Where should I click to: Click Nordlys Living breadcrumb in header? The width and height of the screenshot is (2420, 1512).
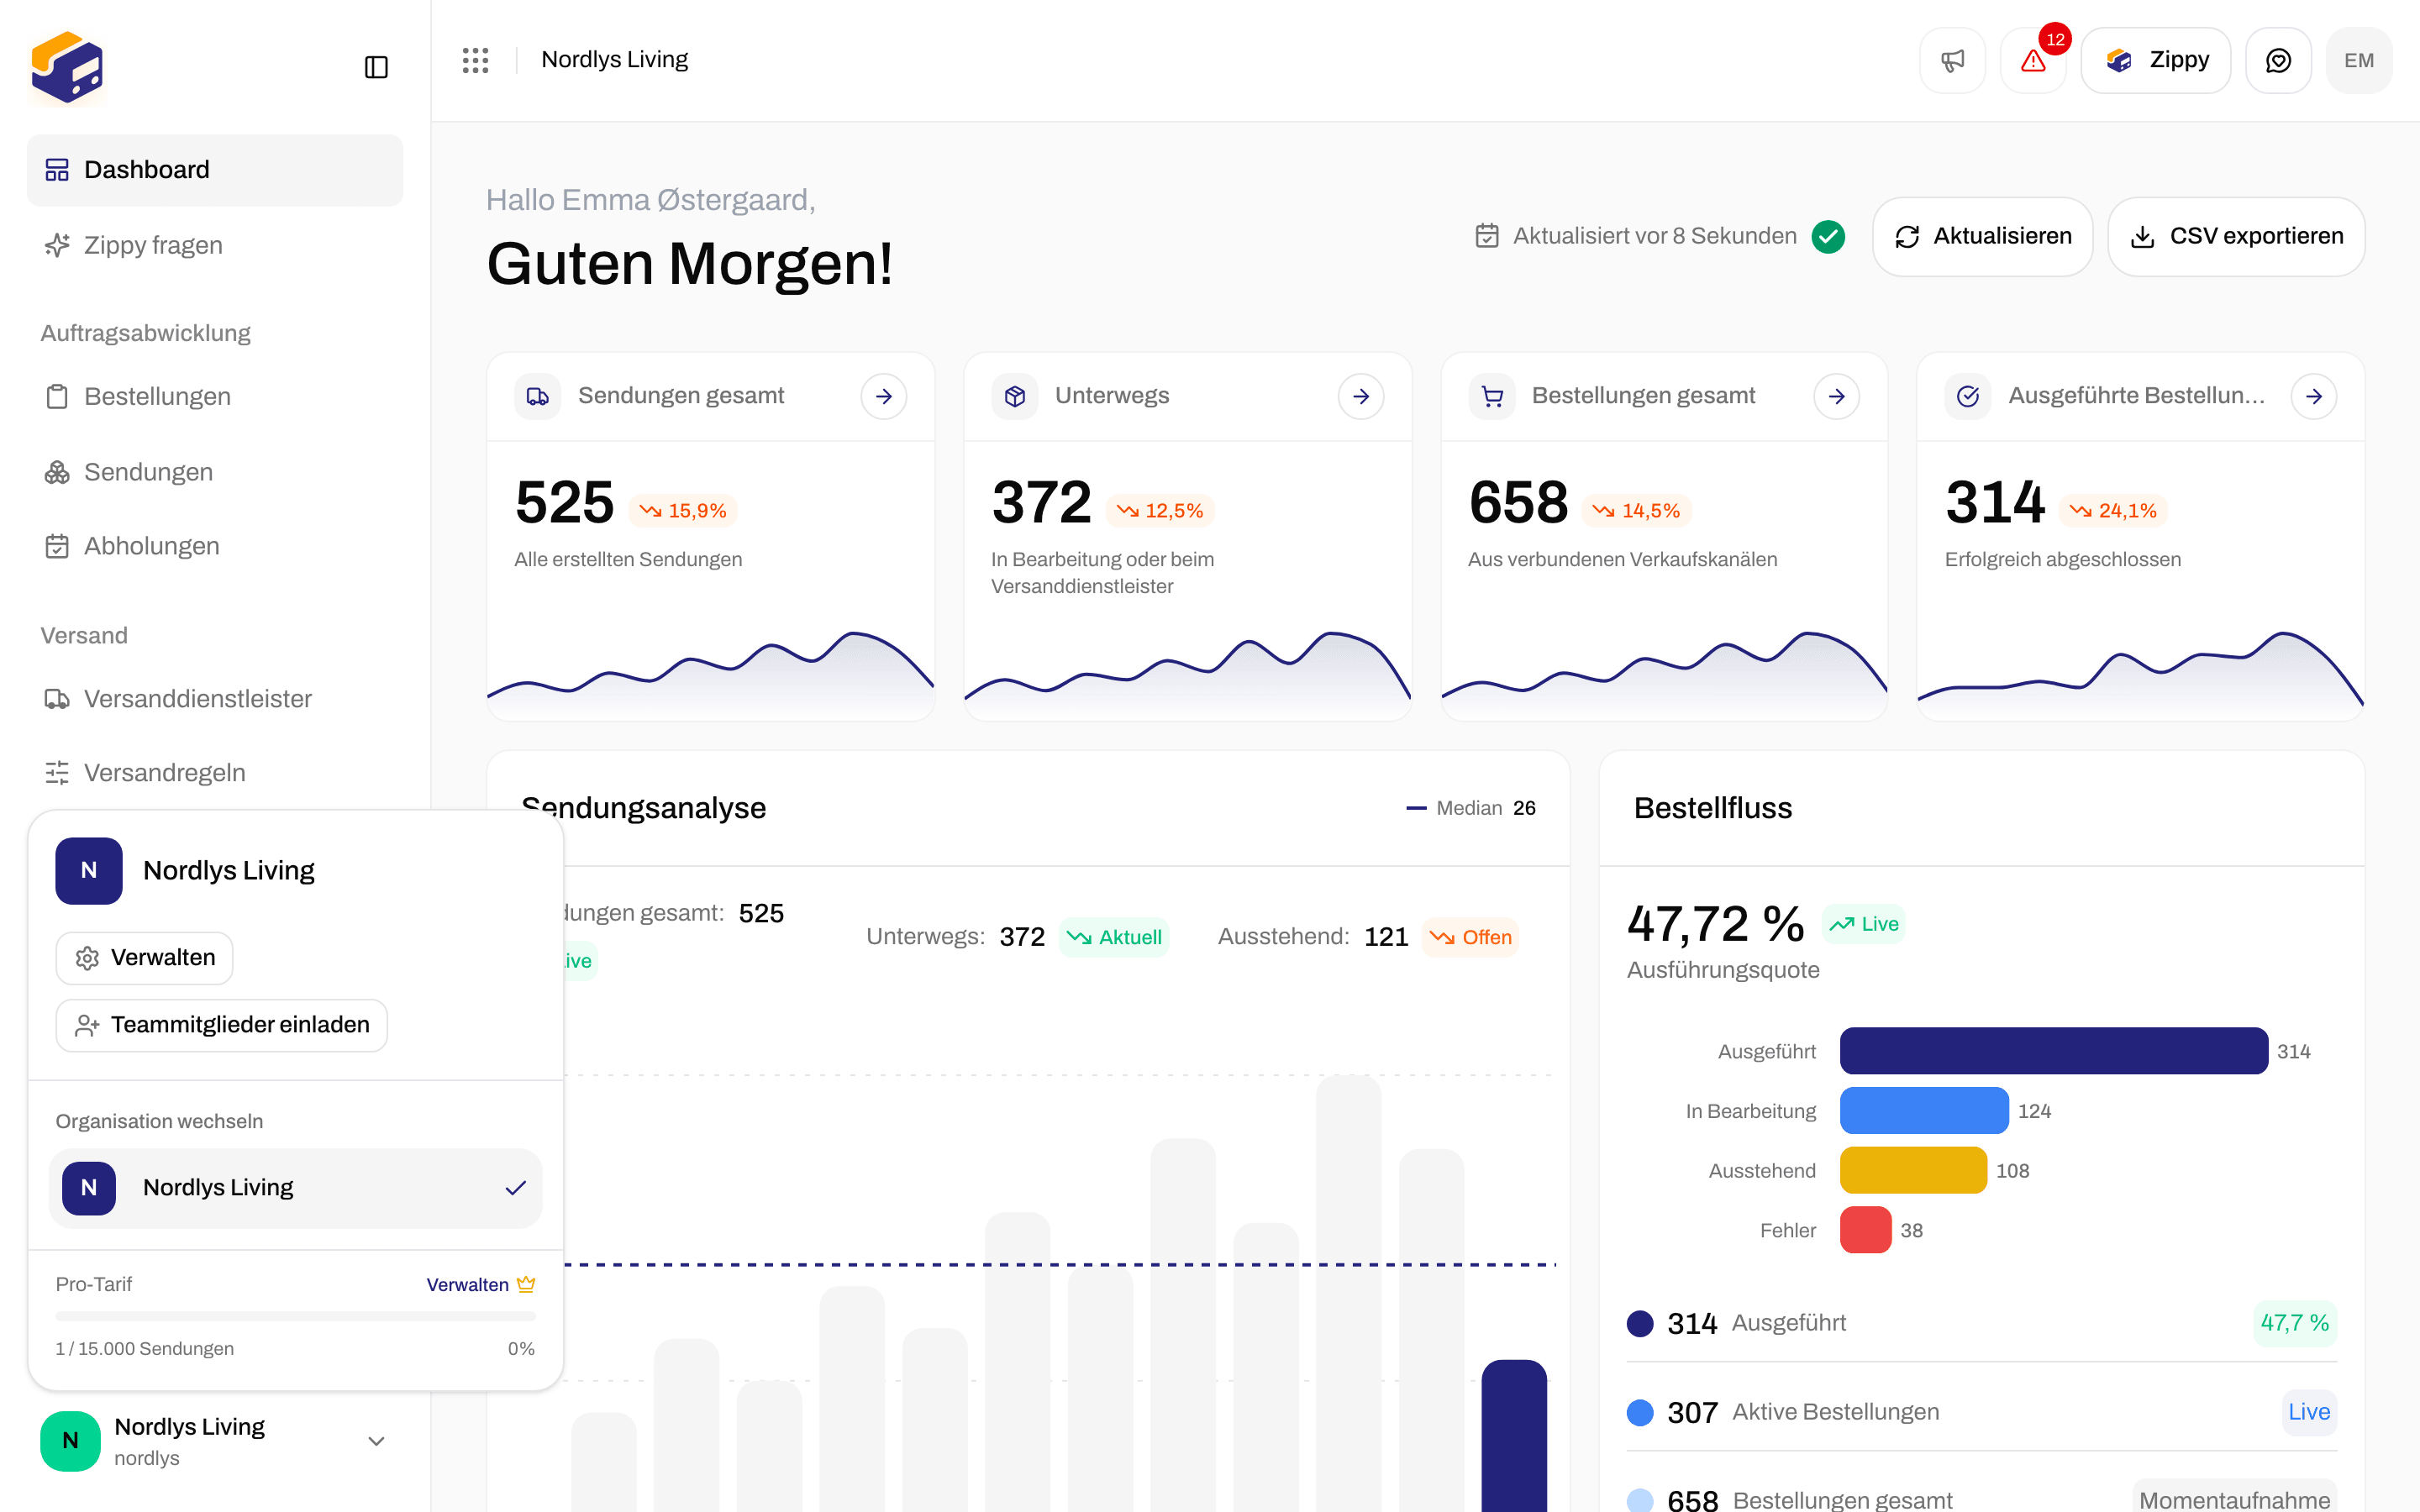(615, 60)
